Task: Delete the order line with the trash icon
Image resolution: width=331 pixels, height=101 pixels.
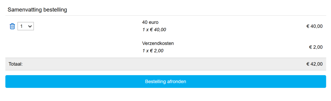Action: click(x=12, y=26)
